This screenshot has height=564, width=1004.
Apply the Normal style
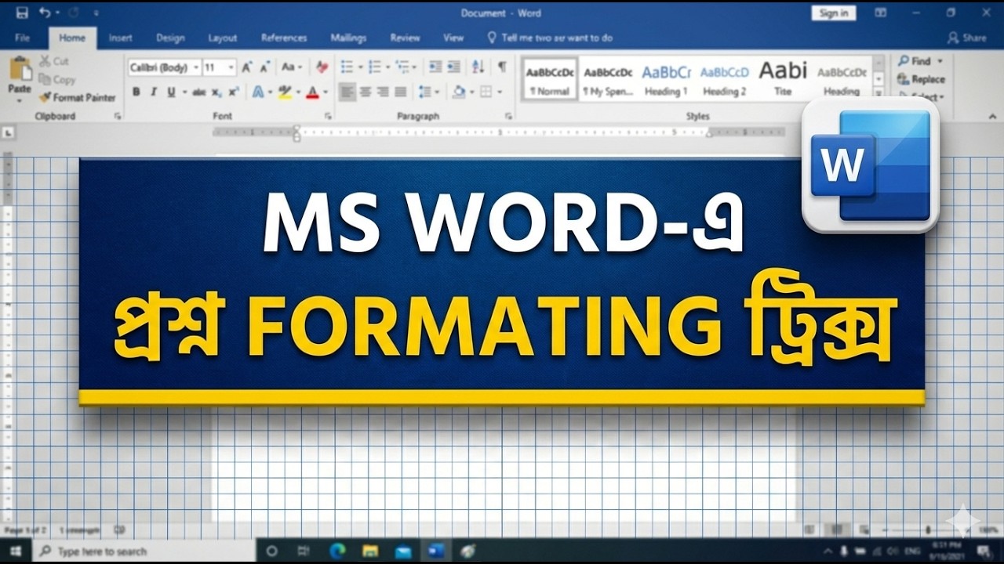(x=550, y=78)
